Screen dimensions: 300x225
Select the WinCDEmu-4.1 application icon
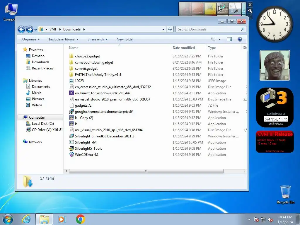(x=71, y=154)
